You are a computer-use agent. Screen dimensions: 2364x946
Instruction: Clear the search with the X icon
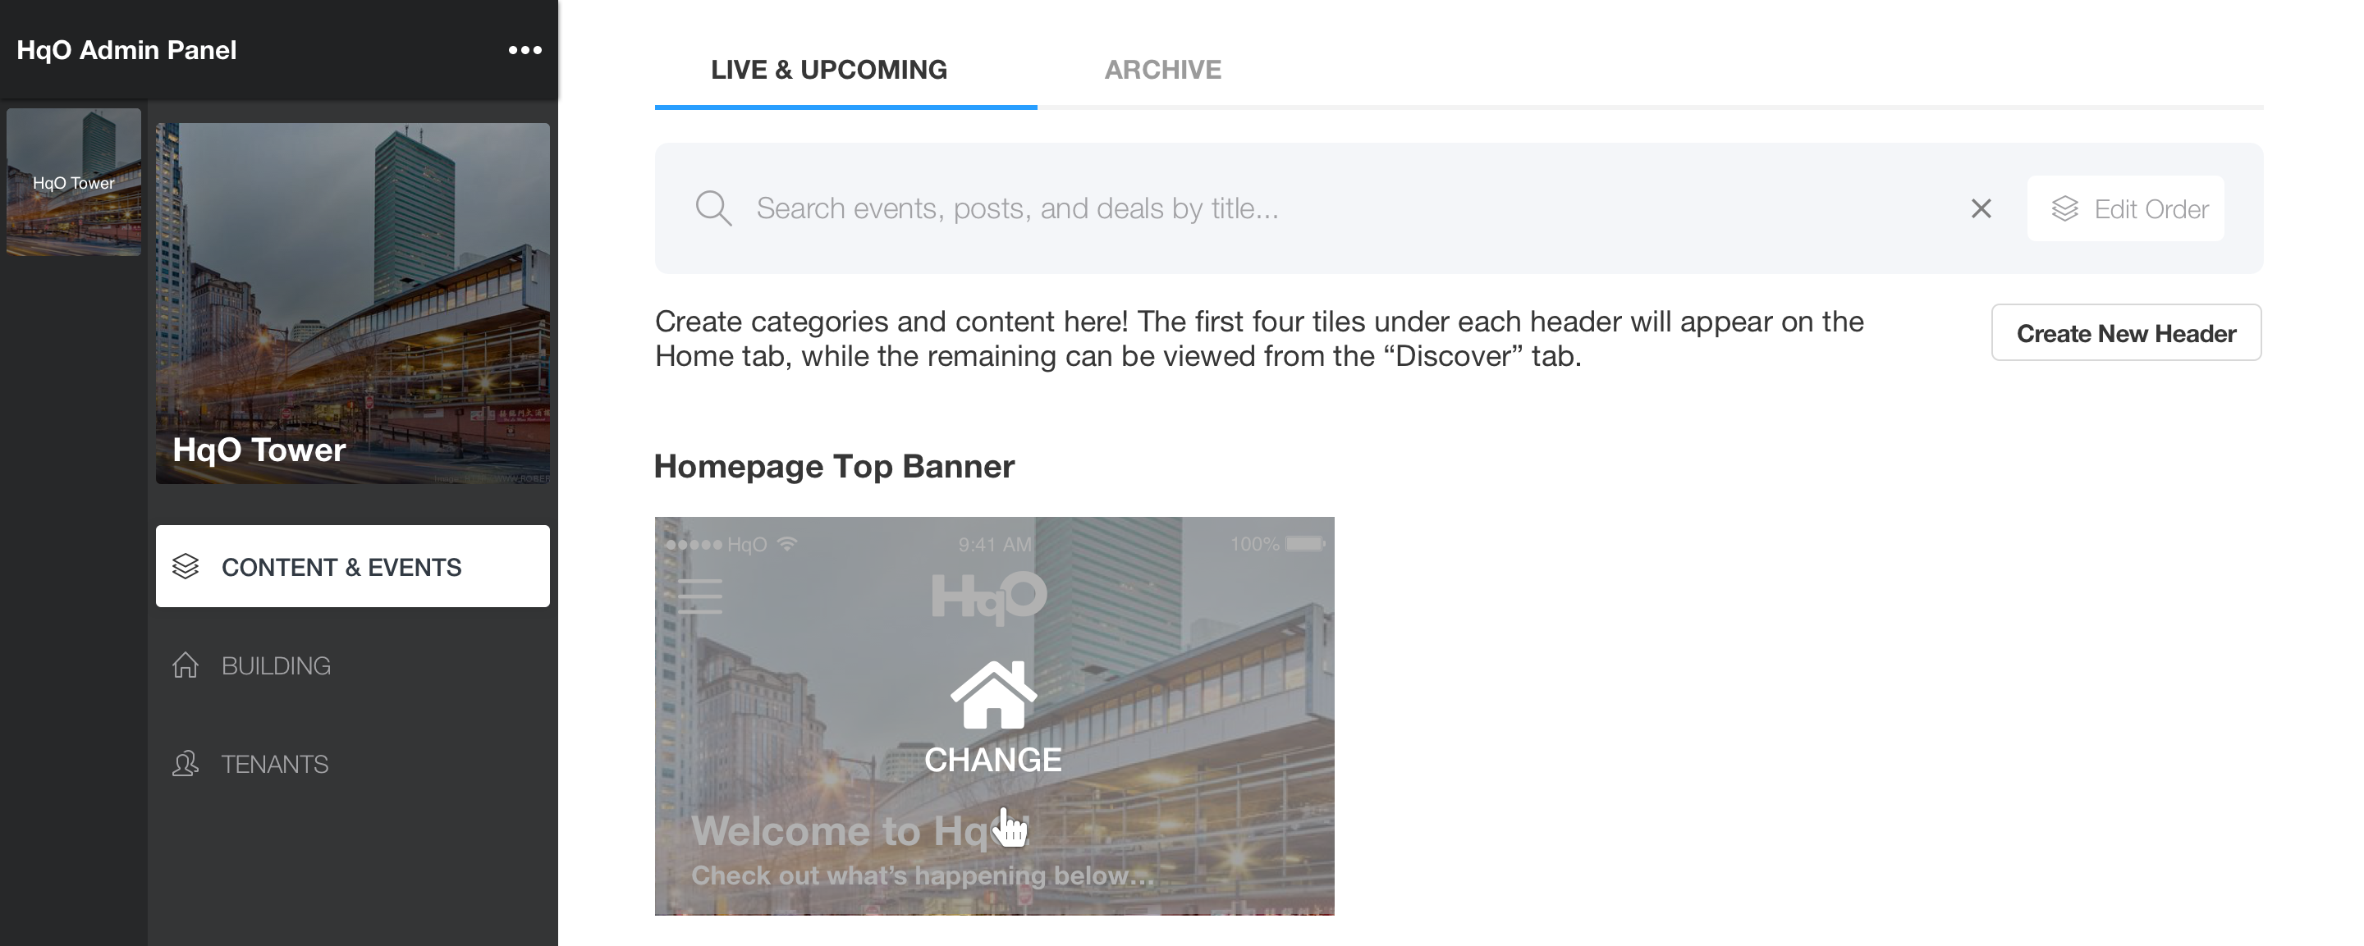coord(1981,208)
